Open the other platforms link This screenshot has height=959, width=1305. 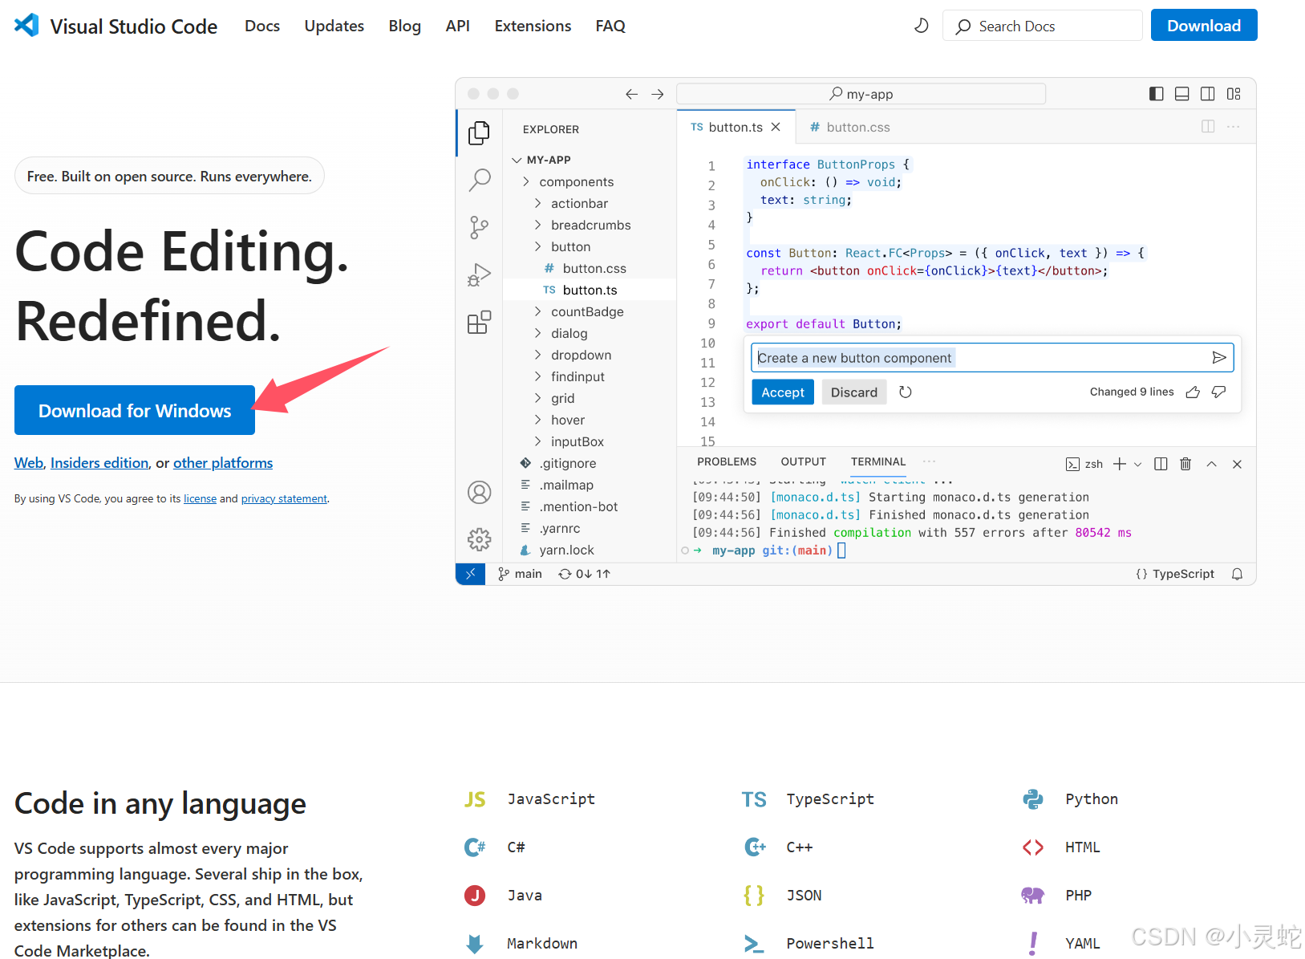[x=223, y=463]
